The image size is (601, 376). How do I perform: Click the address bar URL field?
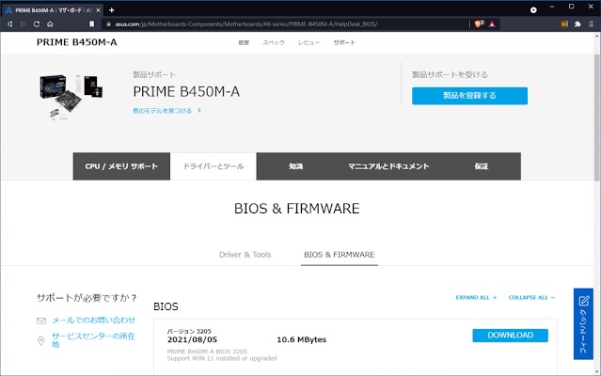click(284, 24)
